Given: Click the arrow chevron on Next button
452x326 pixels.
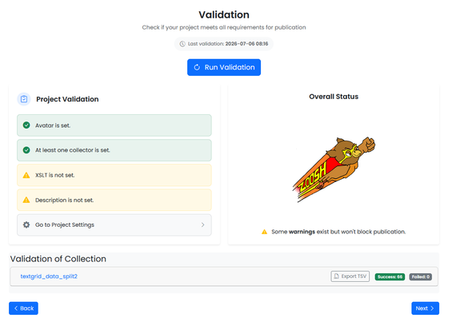Looking at the screenshot, I should pos(432,308).
